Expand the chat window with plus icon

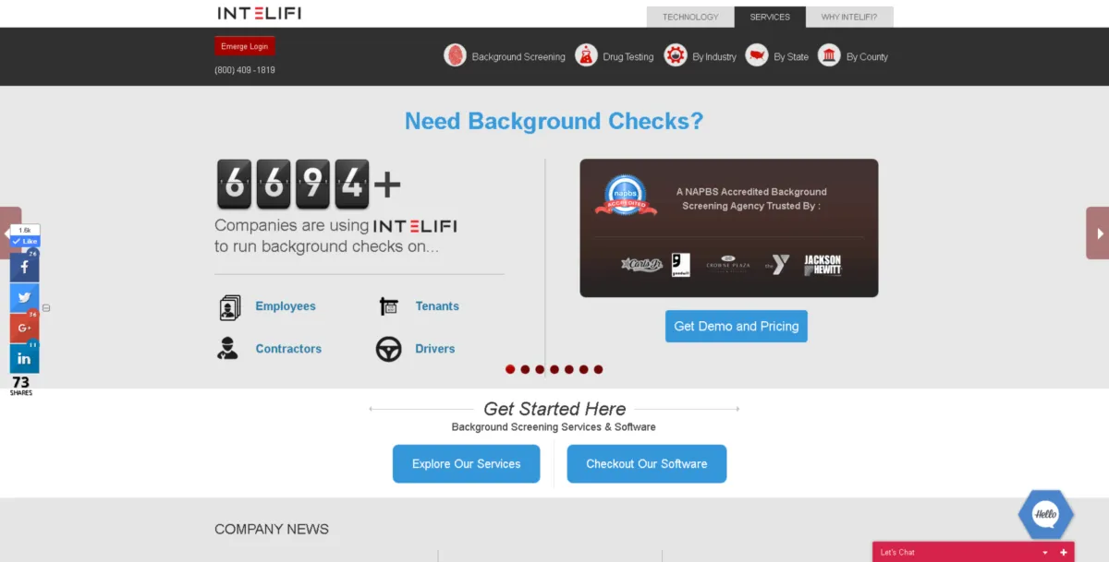(x=1064, y=553)
